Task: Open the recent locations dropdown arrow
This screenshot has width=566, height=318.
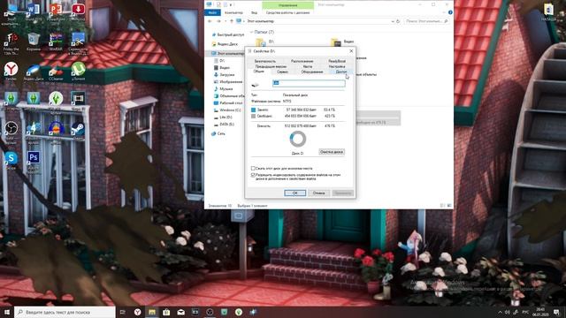Action: pos(226,21)
